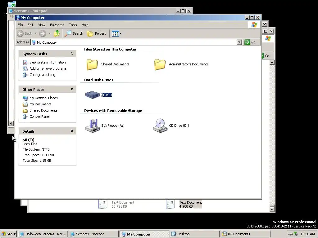Open the Help menu
The width and height of the screenshot is (318, 238).
coord(85,25)
